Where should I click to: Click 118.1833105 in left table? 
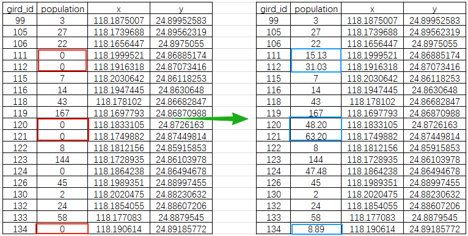pyautogui.click(x=119, y=124)
